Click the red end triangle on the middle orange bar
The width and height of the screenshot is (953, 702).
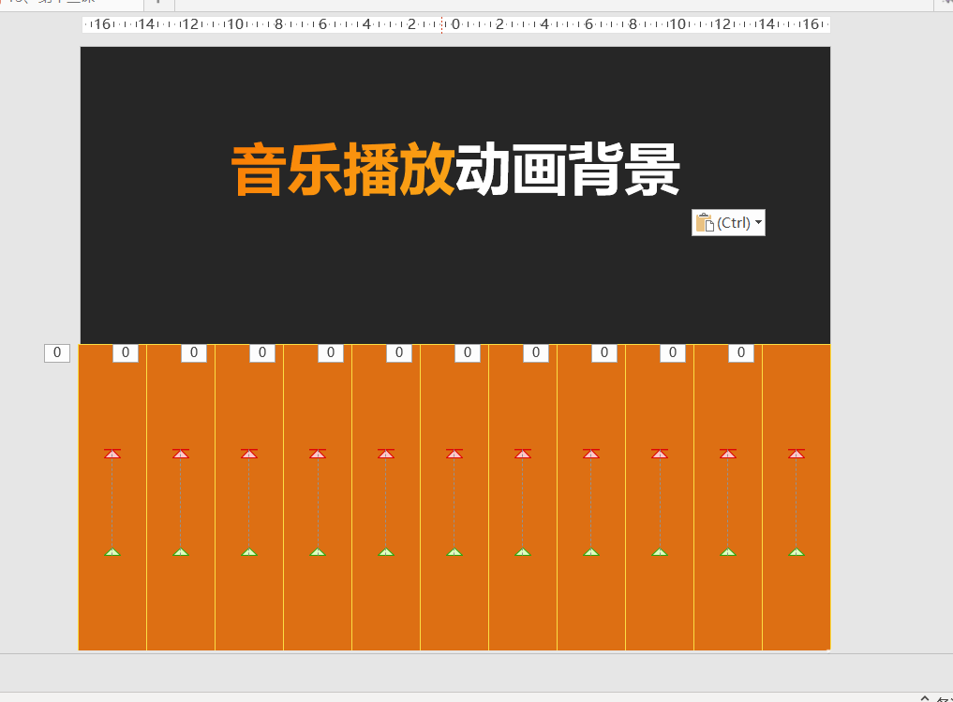(x=454, y=454)
